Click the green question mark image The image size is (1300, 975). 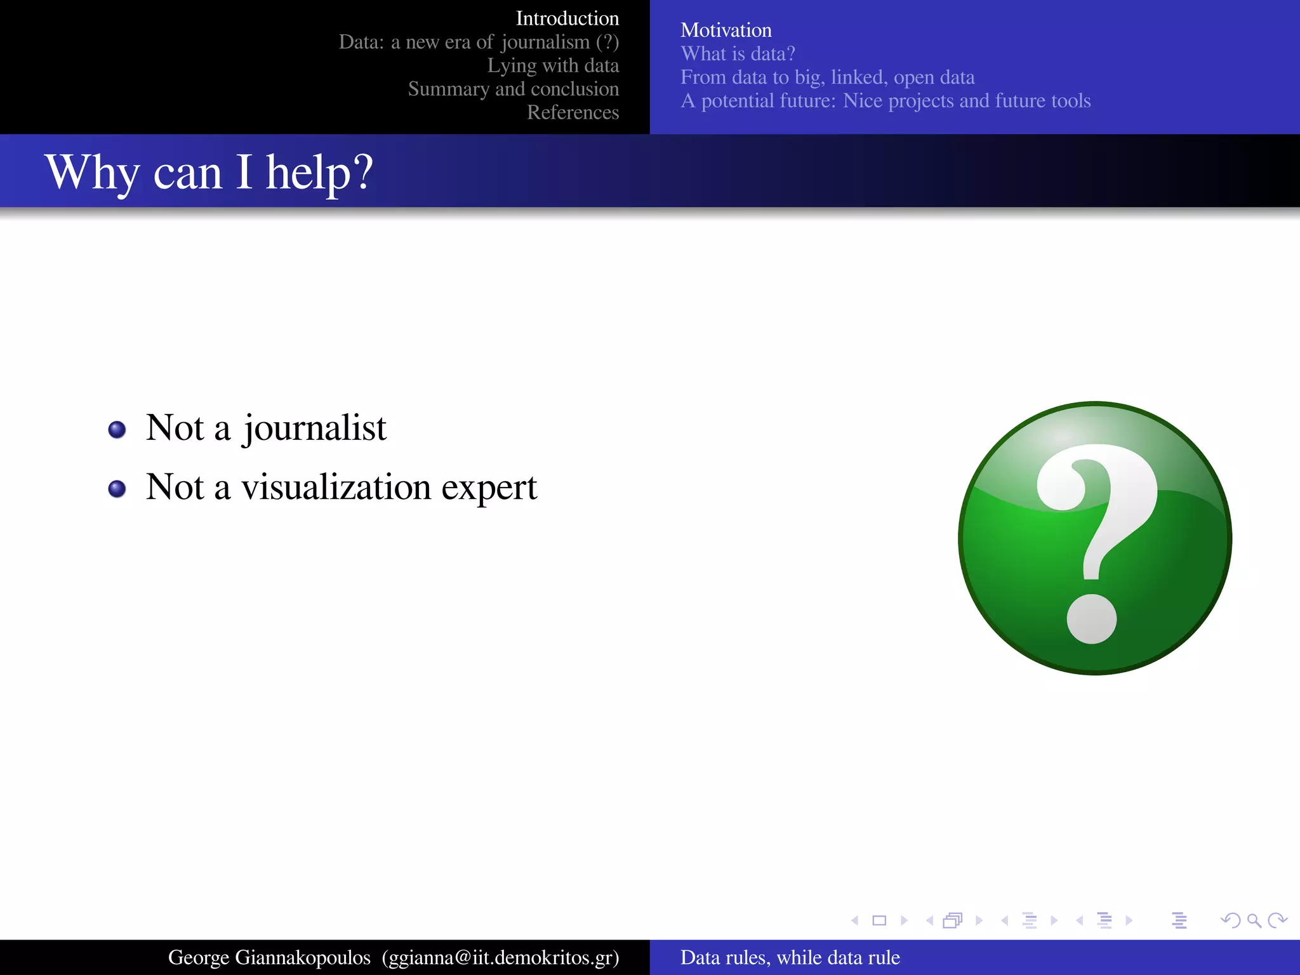[x=1095, y=538]
